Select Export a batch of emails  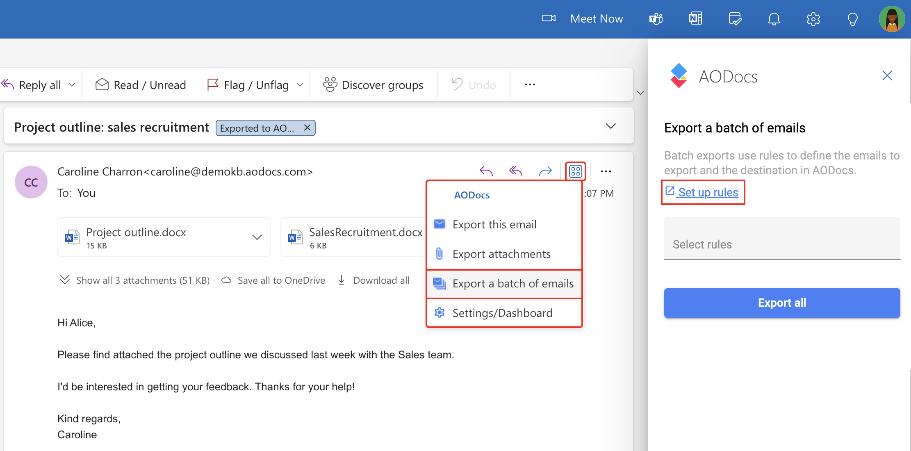504,283
